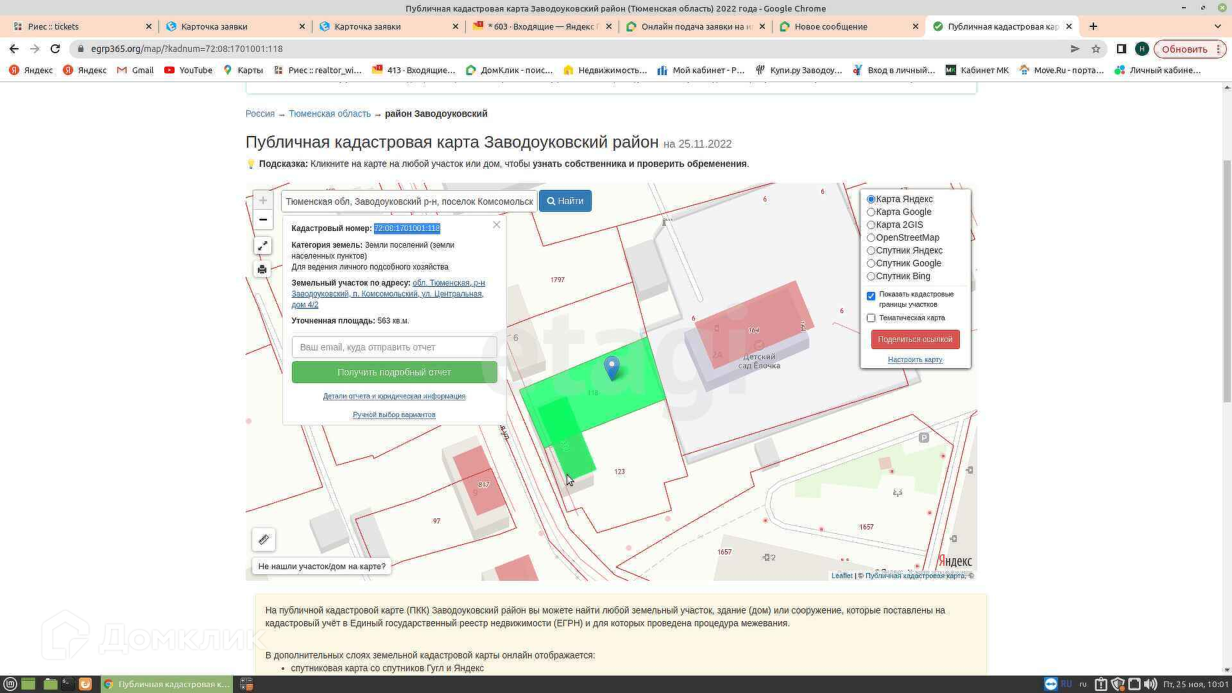
Task: Enable Тематическая карта checkbox
Action: point(871,318)
